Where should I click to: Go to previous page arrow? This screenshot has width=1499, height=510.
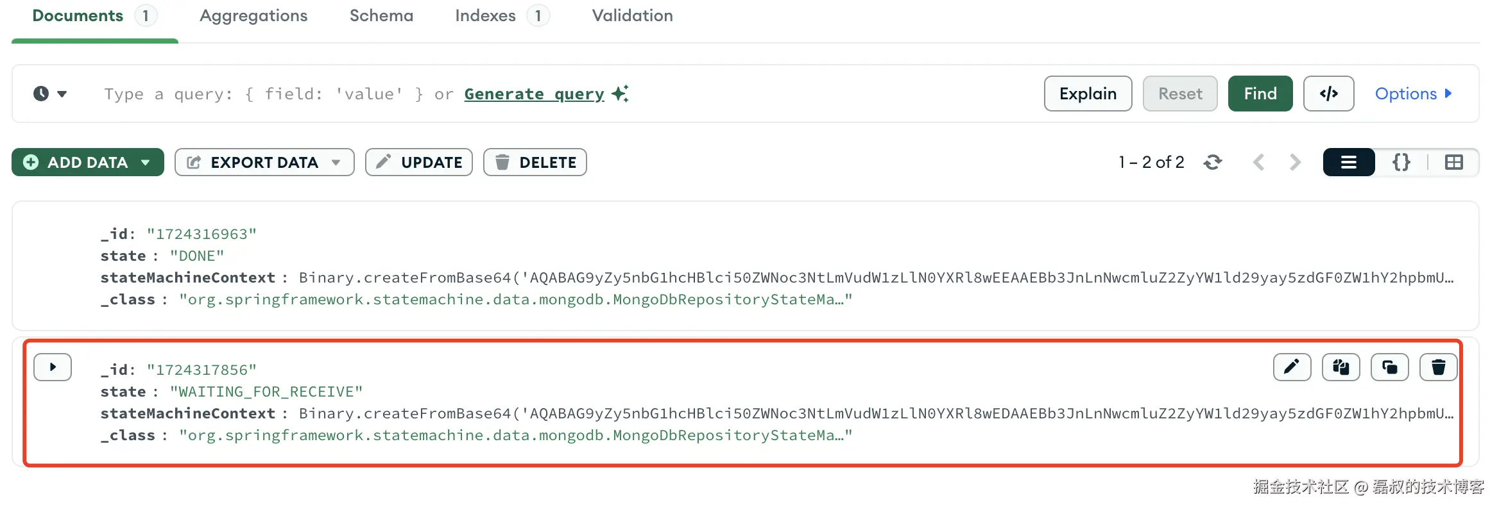(1259, 162)
